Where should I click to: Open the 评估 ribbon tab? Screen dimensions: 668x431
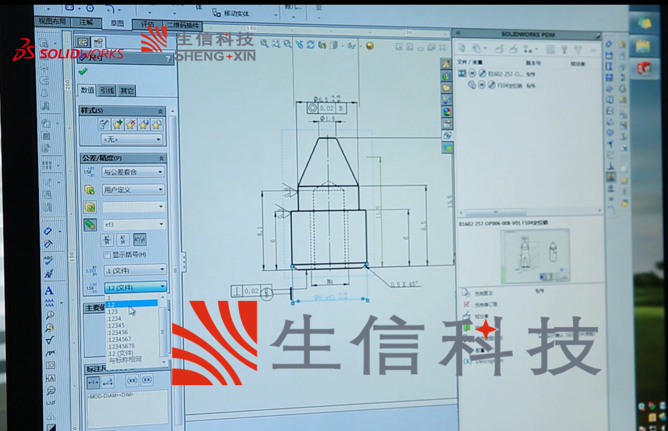point(148,24)
